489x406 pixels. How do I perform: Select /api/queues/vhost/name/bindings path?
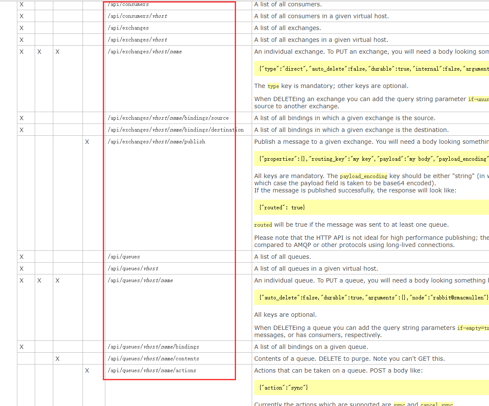coord(154,347)
